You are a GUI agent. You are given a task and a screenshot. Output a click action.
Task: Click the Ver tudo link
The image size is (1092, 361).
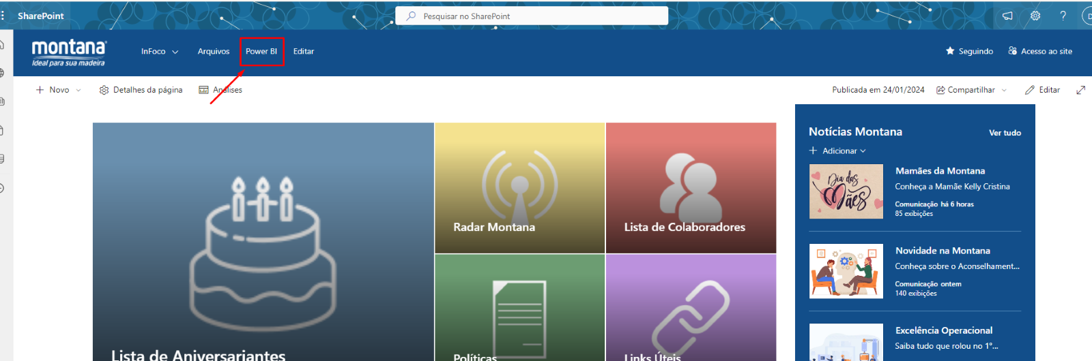coord(1005,133)
